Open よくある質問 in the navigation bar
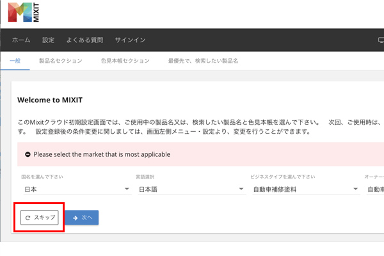The image size is (384, 256). coord(84,40)
